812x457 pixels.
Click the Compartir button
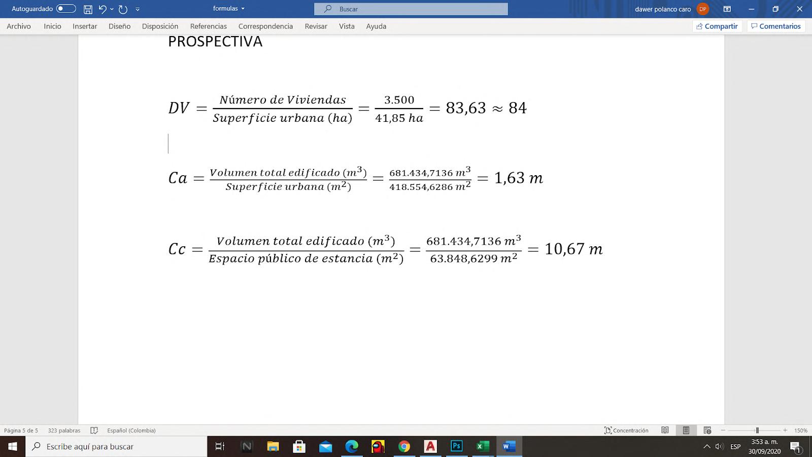[x=717, y=26]
